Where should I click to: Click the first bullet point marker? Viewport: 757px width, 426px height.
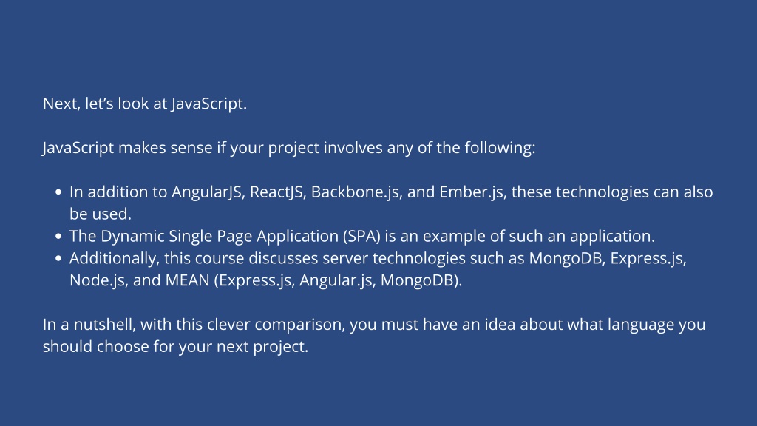tap(58, 192)
